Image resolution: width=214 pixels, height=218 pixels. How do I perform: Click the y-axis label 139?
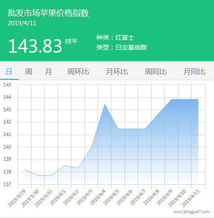[x=7, y=159]
